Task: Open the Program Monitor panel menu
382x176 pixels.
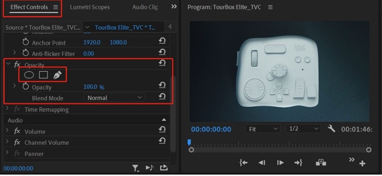Action: tap(270, 7)
